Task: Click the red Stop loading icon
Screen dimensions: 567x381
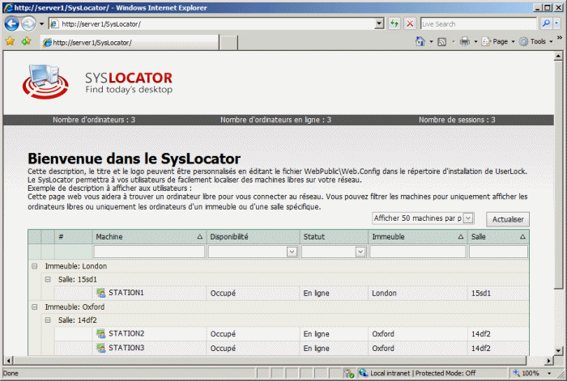Action: coord(410,23)
